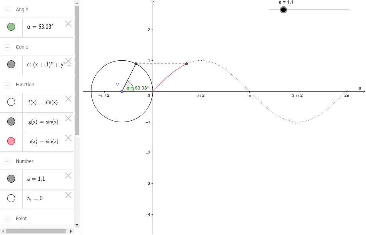Delete the angle α using its X icon
This screenshot has width=366, height=235.
68,24
